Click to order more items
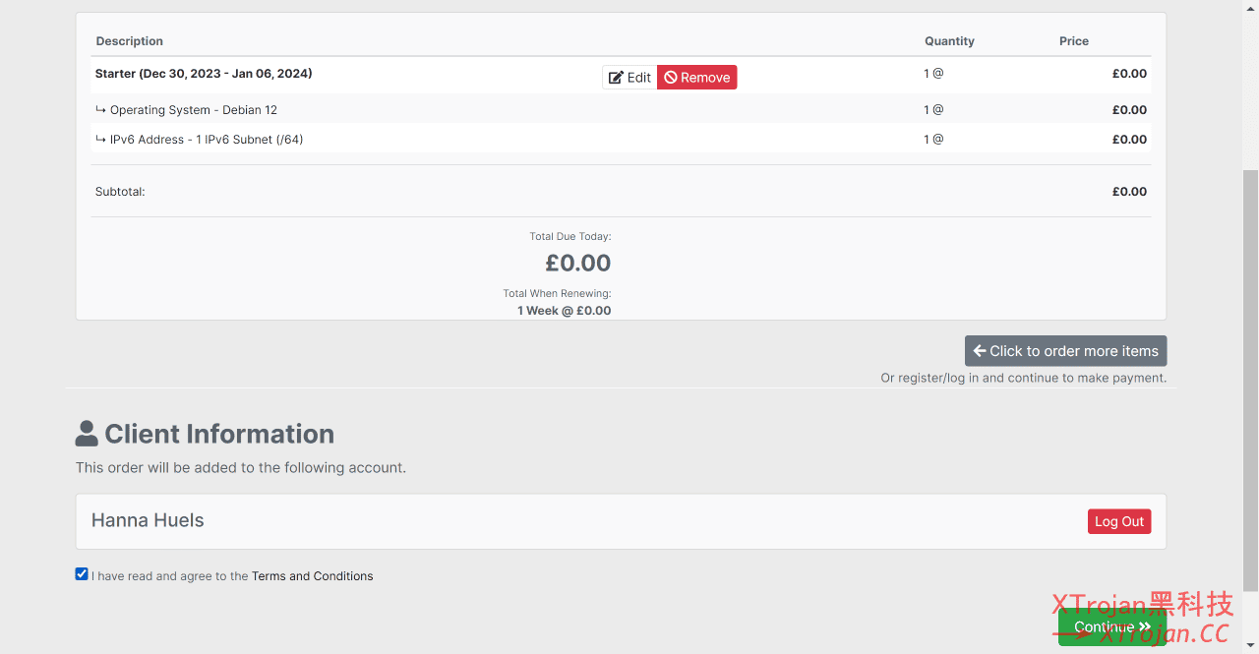Image resolution: width=1259 pixels, height=654 pixels. (x=1066, y=351)
